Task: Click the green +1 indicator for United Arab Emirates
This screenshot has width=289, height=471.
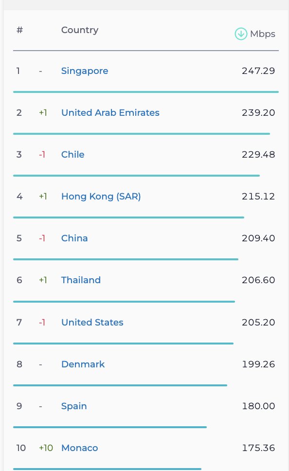Action: click(44, 112)
